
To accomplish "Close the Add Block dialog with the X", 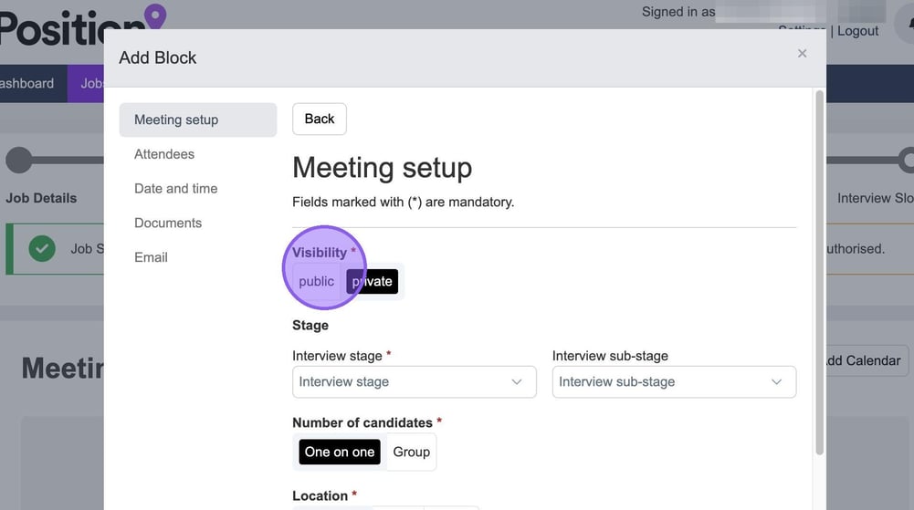I will tap(802, 54).
